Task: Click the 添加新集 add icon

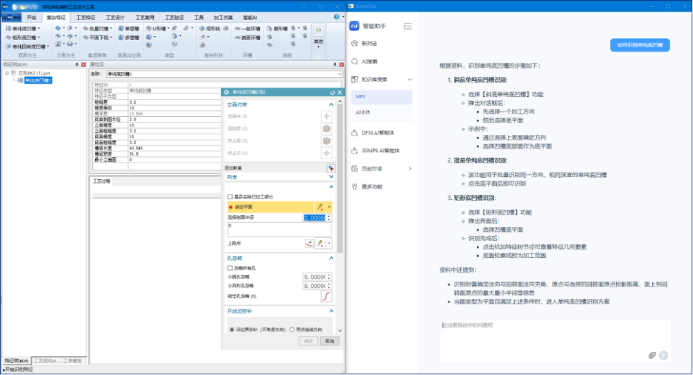Action: [331, 168]
